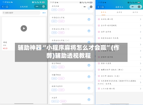Tap upload icon for 新闻评论写作
The image size is (143, 105).
tap(89, 88)
